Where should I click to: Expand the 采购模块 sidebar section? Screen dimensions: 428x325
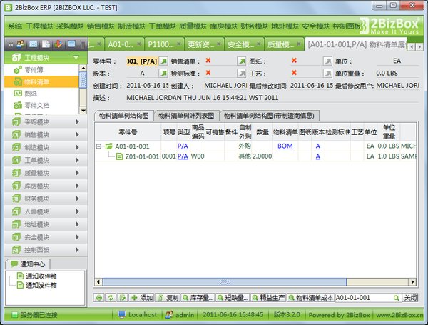coord(46,121)
